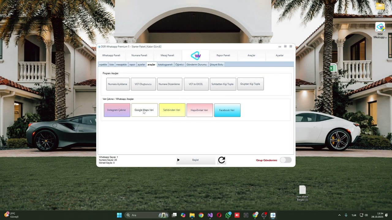
Task: Close the DGR Whatsapp Premium window
Action: [291, 47]
